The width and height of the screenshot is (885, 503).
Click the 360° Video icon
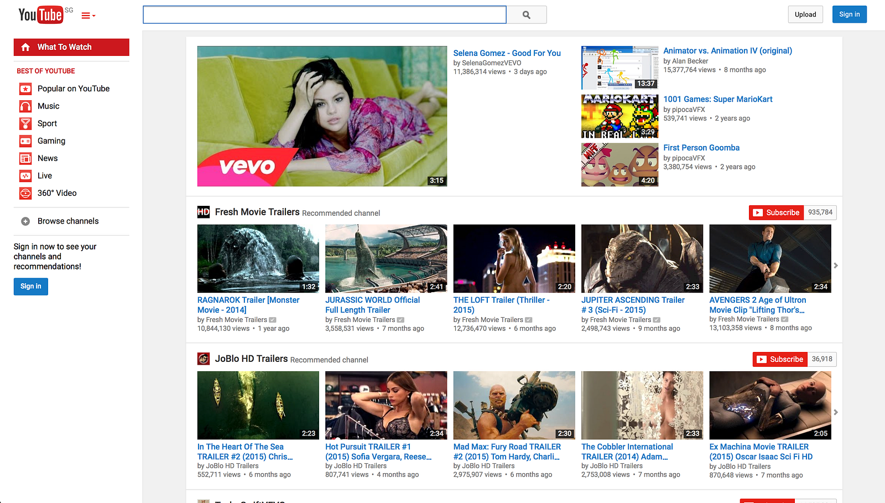pyautogui.click(x=25, y=193)
